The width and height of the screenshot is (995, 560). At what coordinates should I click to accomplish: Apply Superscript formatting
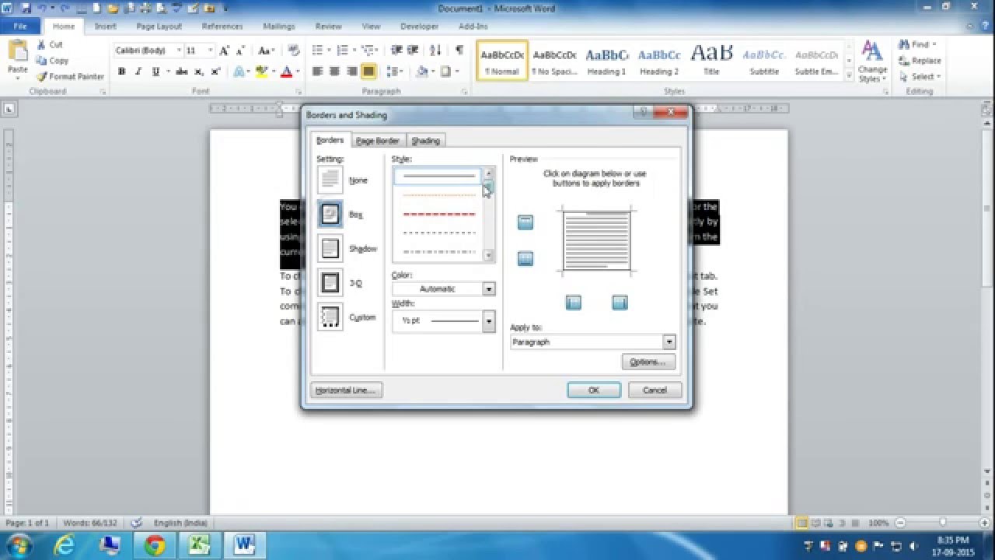tap(216, 72)
